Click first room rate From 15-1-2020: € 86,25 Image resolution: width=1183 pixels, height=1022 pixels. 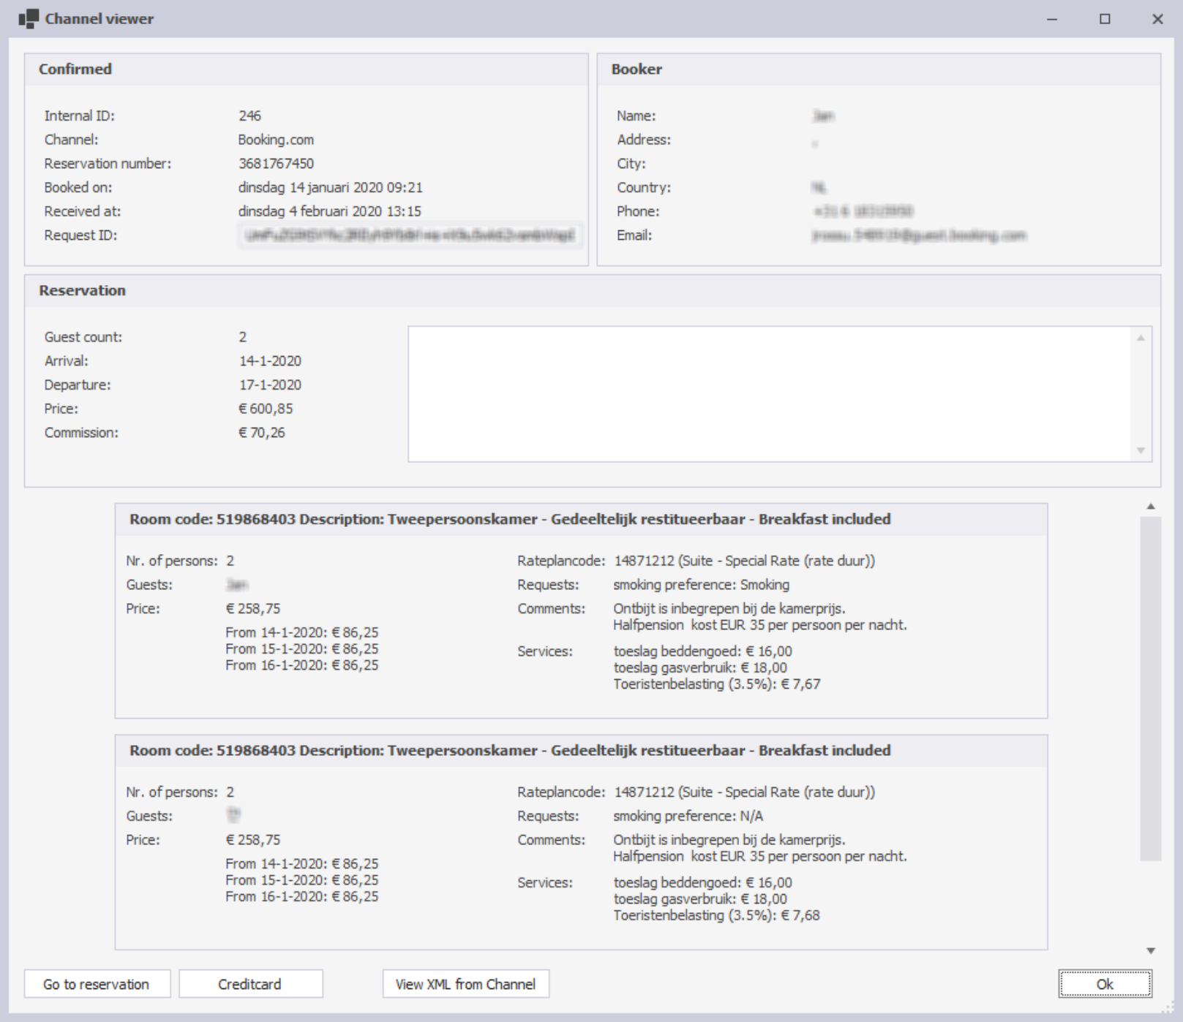tap(302, 649)
